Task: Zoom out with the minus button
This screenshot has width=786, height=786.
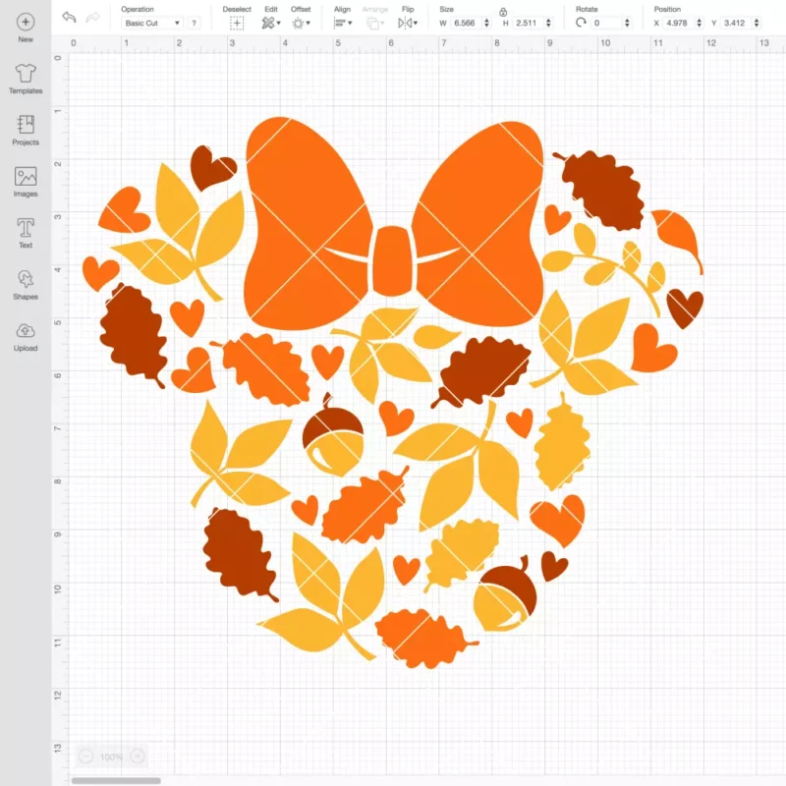Action: click(x=86, y=757)
